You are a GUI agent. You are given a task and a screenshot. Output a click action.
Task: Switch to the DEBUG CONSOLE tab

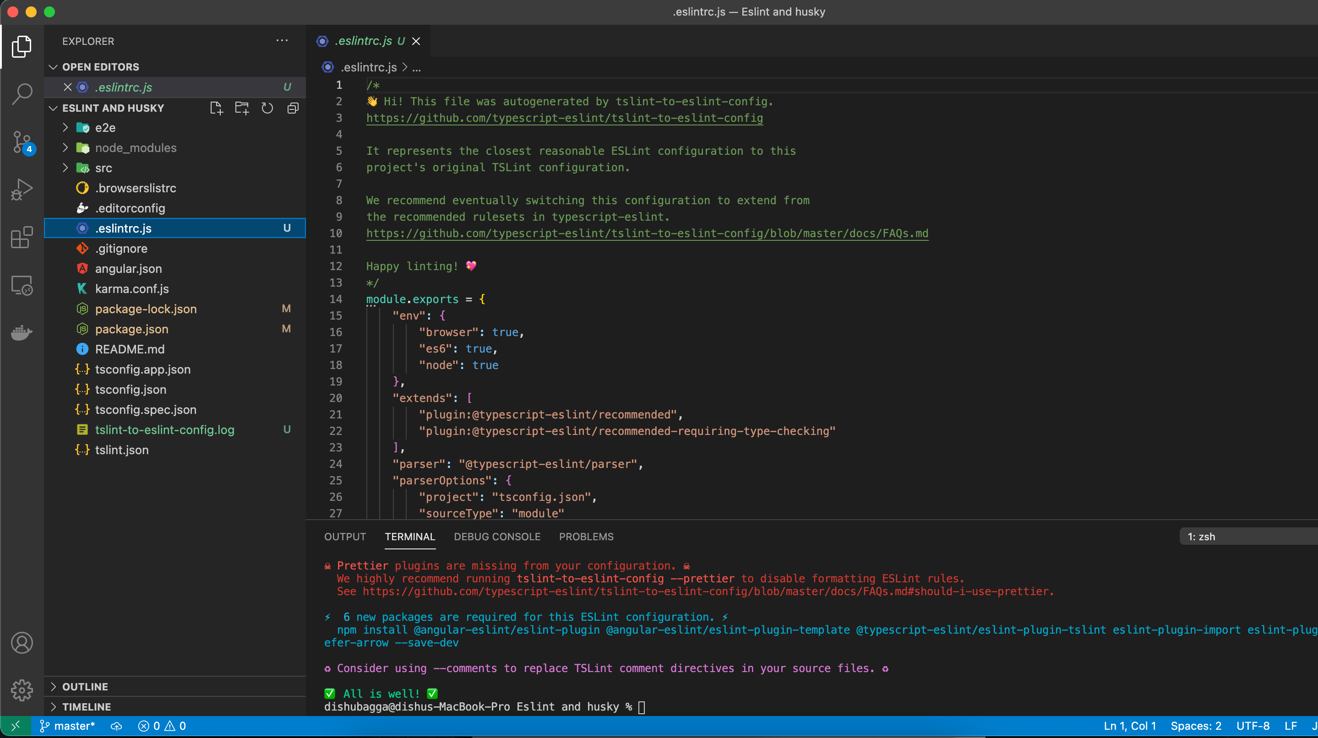(497, 537)
